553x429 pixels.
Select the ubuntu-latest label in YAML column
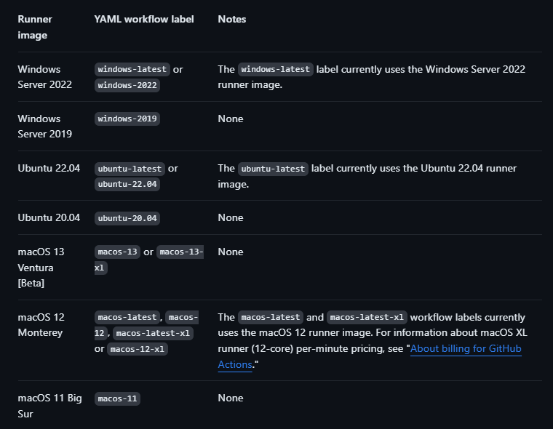click(x=130, y=169)
